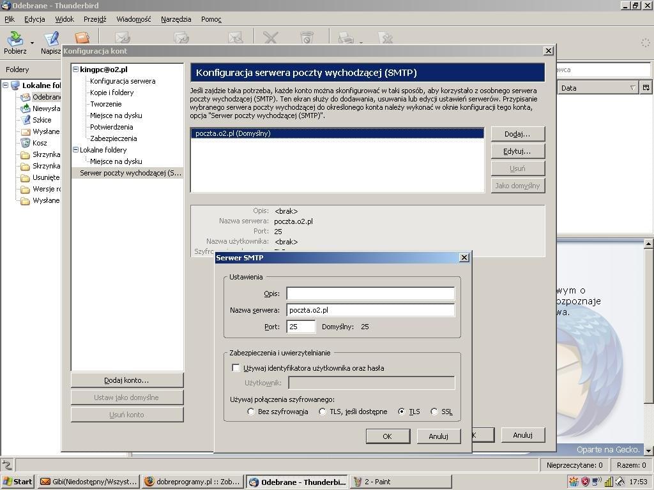Select poczta.o2.pl (Domyślny) server entry

click(x=337, y=133)
